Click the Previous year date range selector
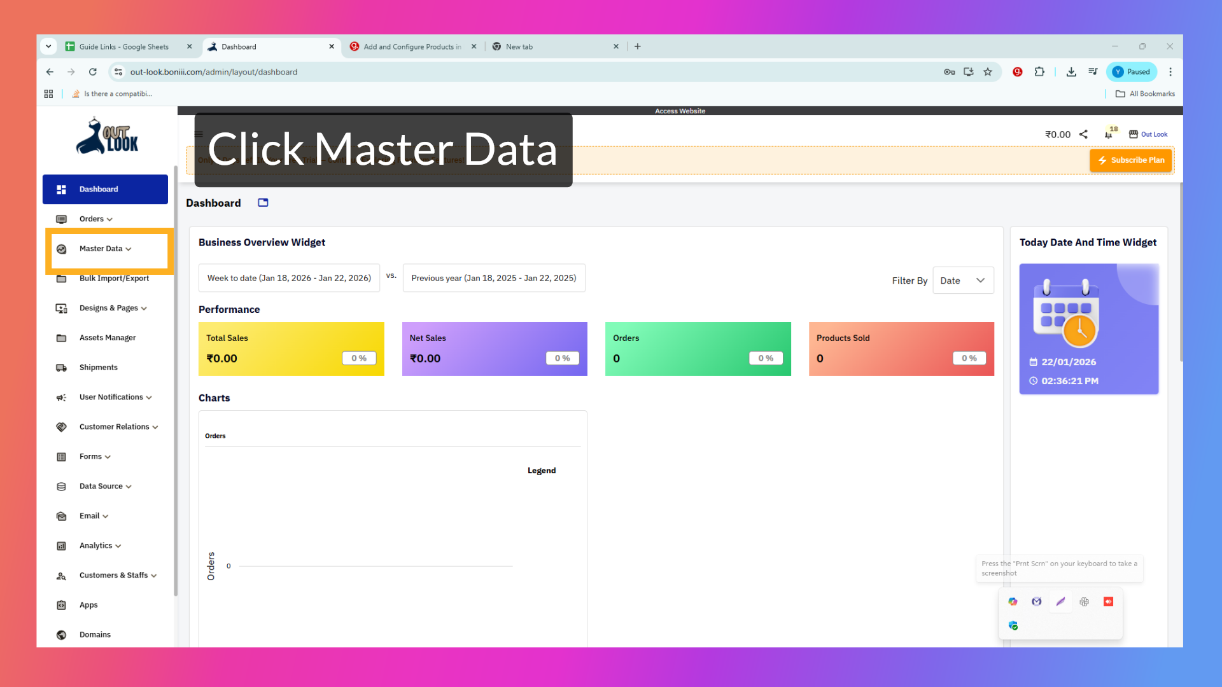 [494, 278]
